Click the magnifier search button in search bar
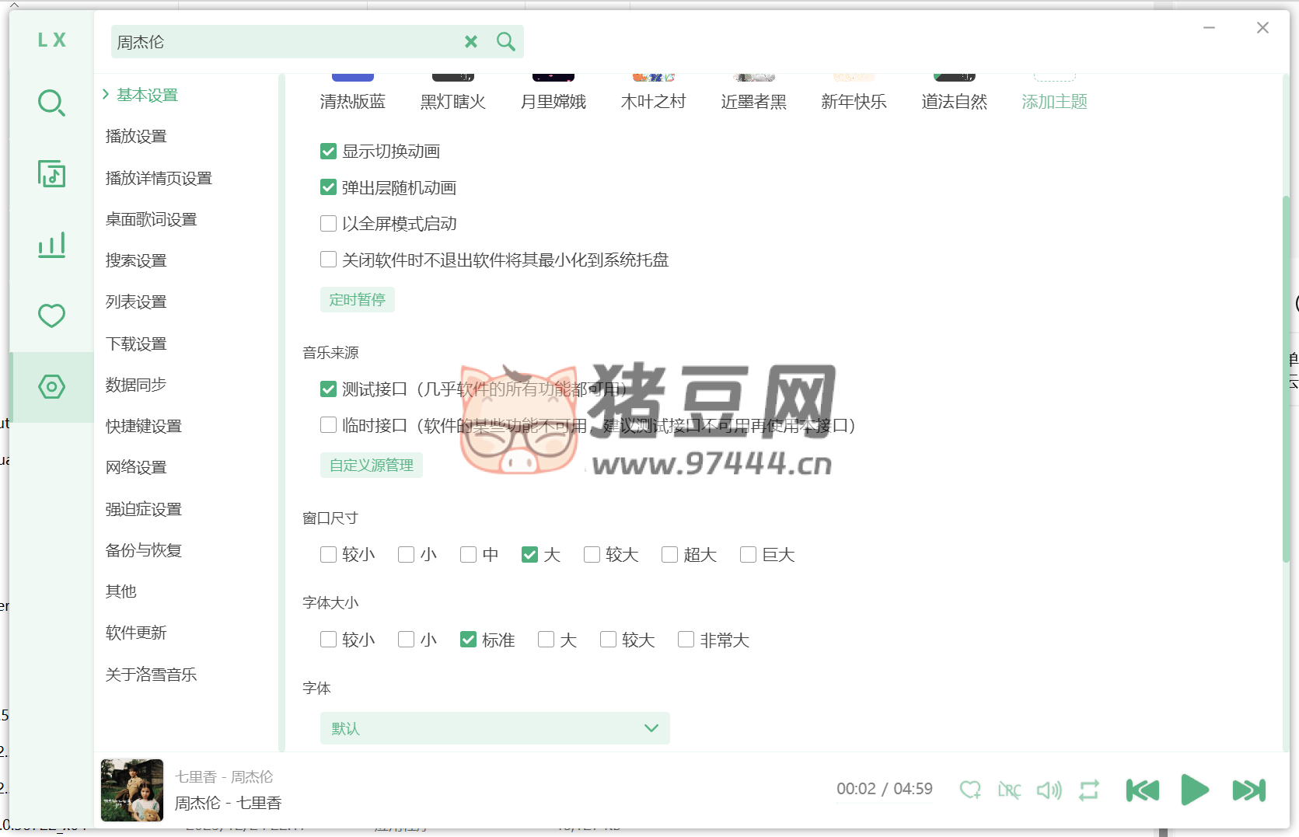The width and height of the screenshot is (1299, 837). click(x=505, y=42)
